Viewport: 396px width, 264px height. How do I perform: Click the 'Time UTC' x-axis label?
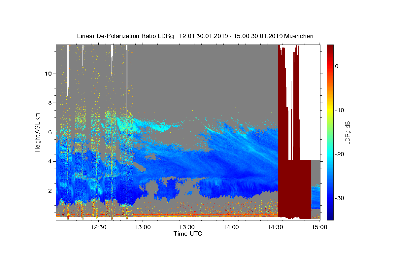click(188, 234)
